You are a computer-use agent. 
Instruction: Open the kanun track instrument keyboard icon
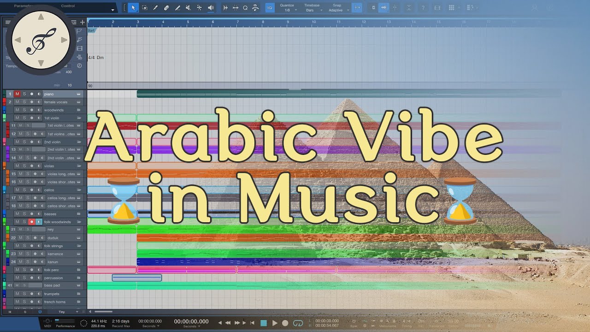tap(79, 262)
